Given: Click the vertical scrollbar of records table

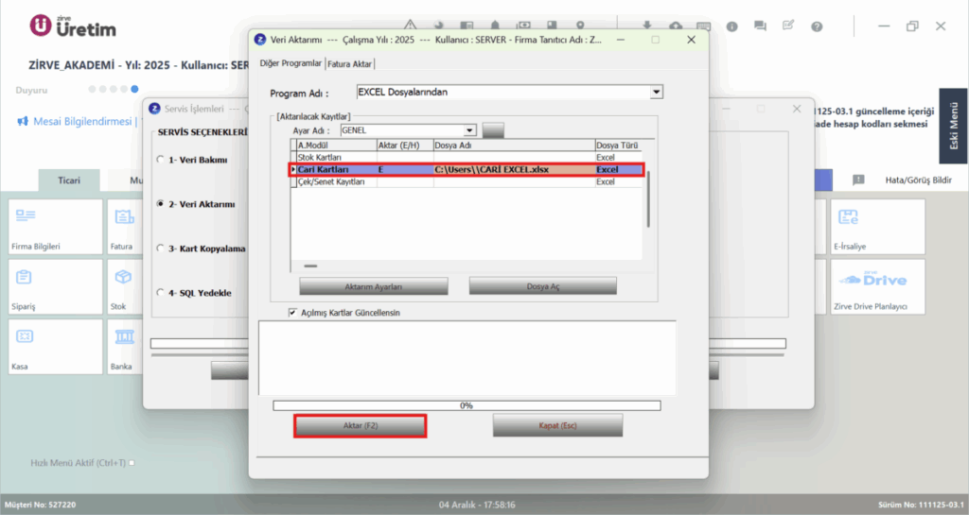Looking at the screenshot, I should pyautogui.click(x=647, y=199).
